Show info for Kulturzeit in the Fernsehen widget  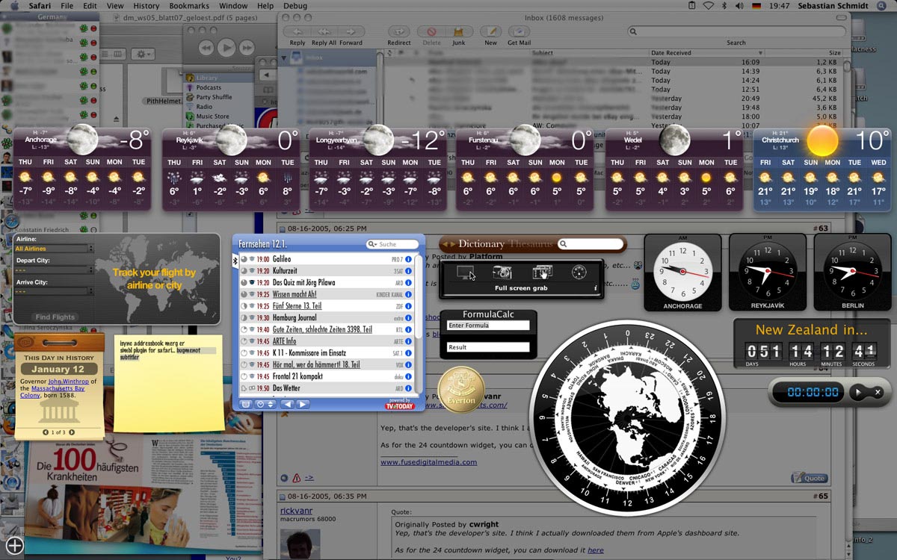pyautogui.click(x=408, y=271)
